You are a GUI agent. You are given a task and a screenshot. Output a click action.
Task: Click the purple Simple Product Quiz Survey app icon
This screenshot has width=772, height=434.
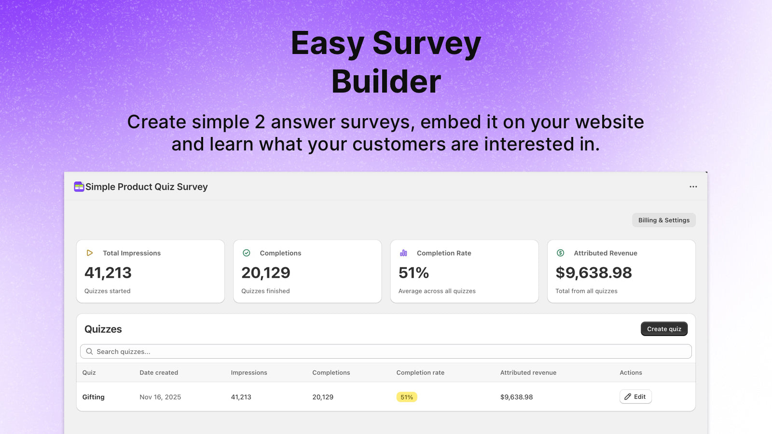[79, 187]
